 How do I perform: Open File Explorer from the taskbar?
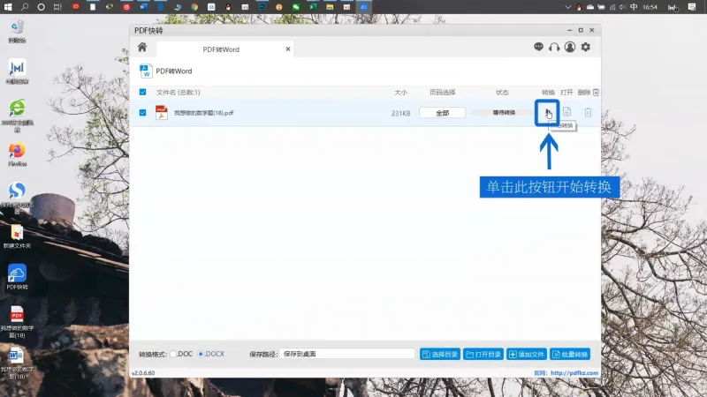[x=330, y=7]
